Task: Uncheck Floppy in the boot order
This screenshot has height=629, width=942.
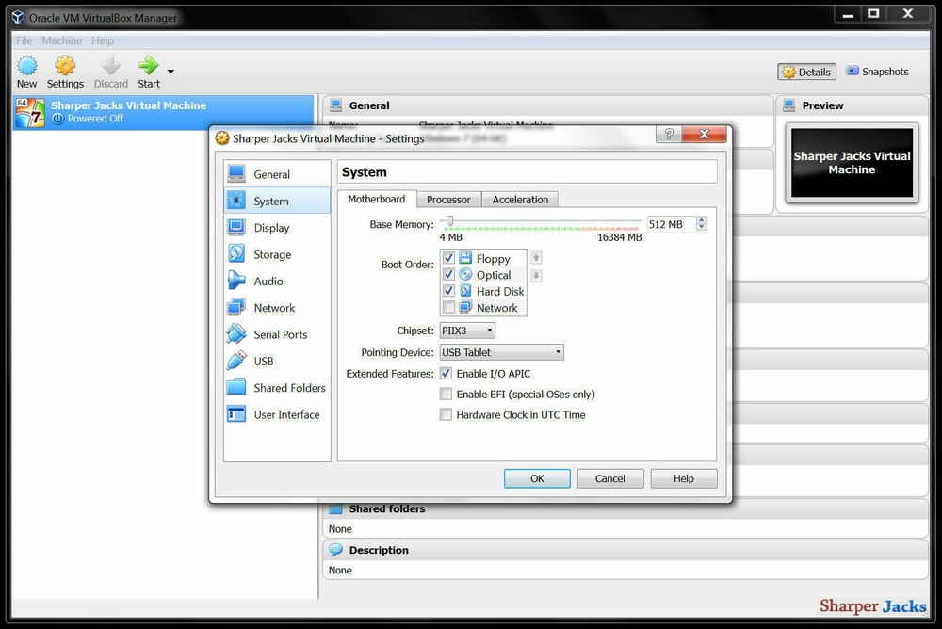Action: click(x=448, y=258)
